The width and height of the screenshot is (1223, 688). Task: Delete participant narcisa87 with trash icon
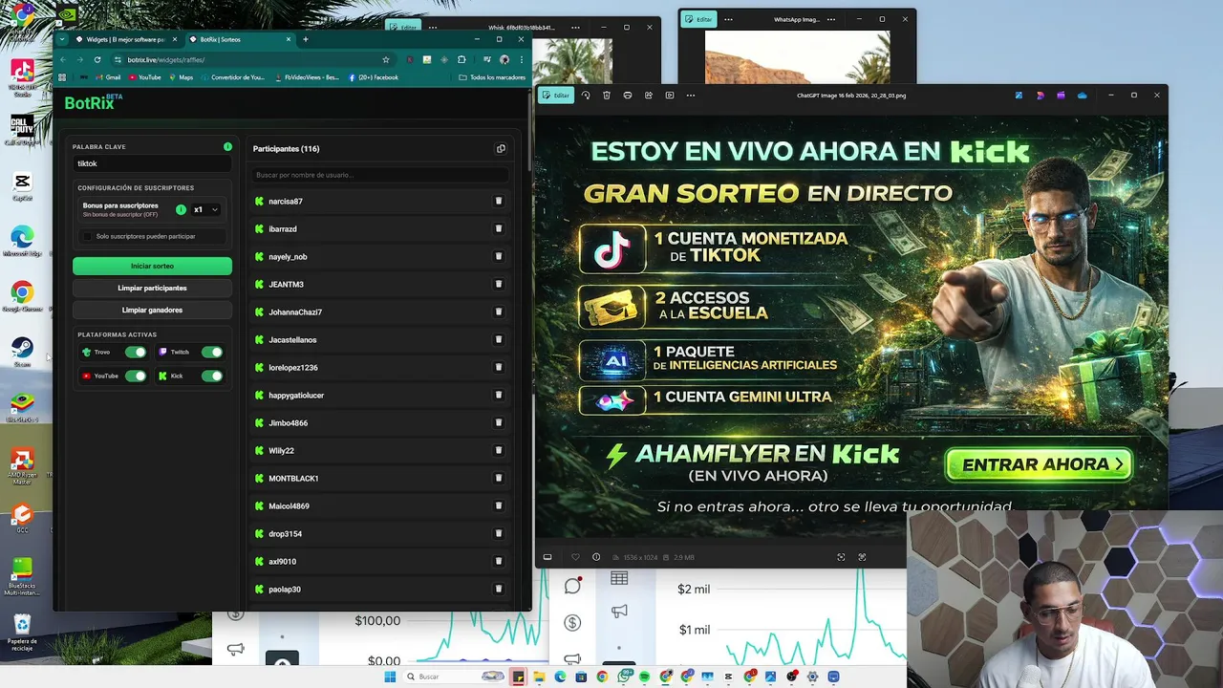point(498,201)
